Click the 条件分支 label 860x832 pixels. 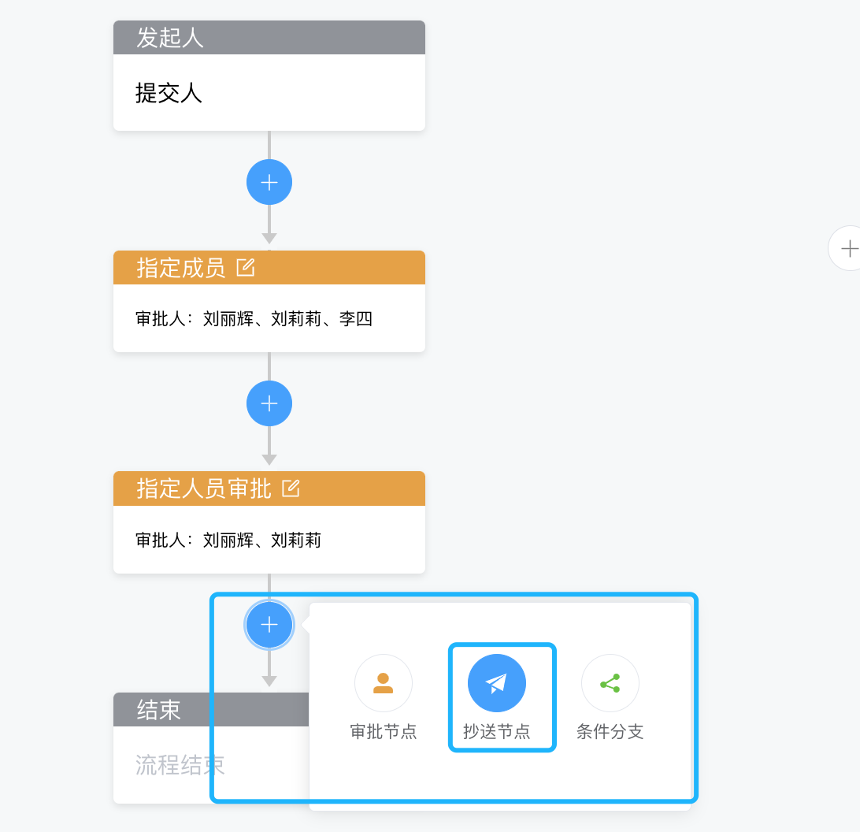[x=610, y=732]
